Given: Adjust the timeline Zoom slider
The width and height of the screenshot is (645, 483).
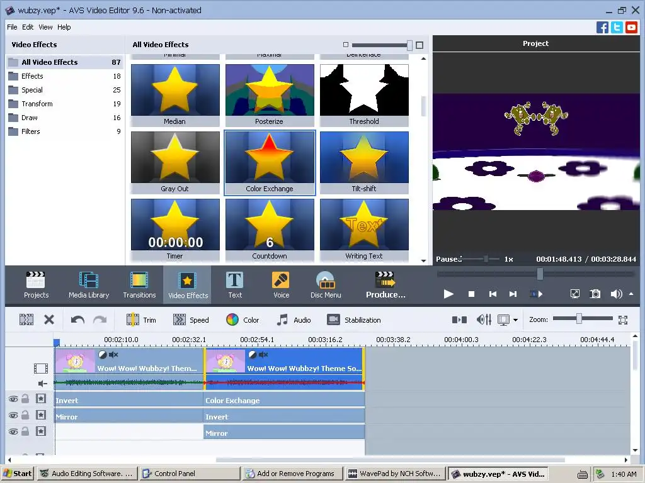Looking at the screenshot, I should point(579,319).
